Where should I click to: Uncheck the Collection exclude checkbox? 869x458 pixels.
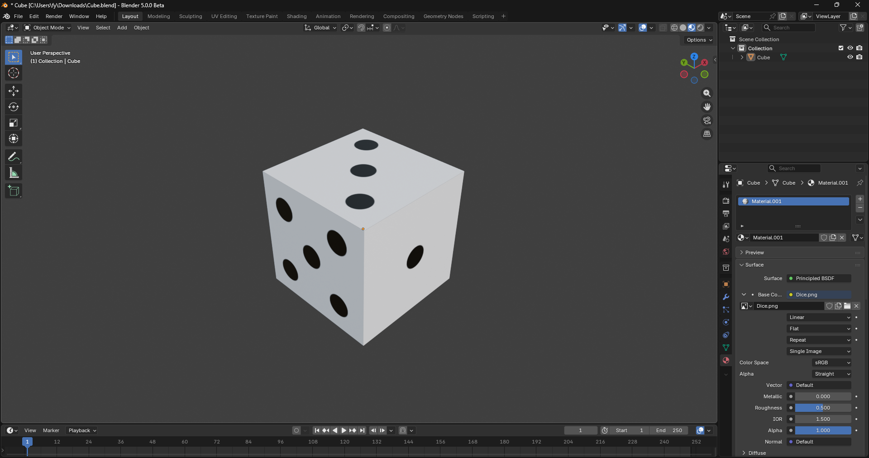(841, 48)
